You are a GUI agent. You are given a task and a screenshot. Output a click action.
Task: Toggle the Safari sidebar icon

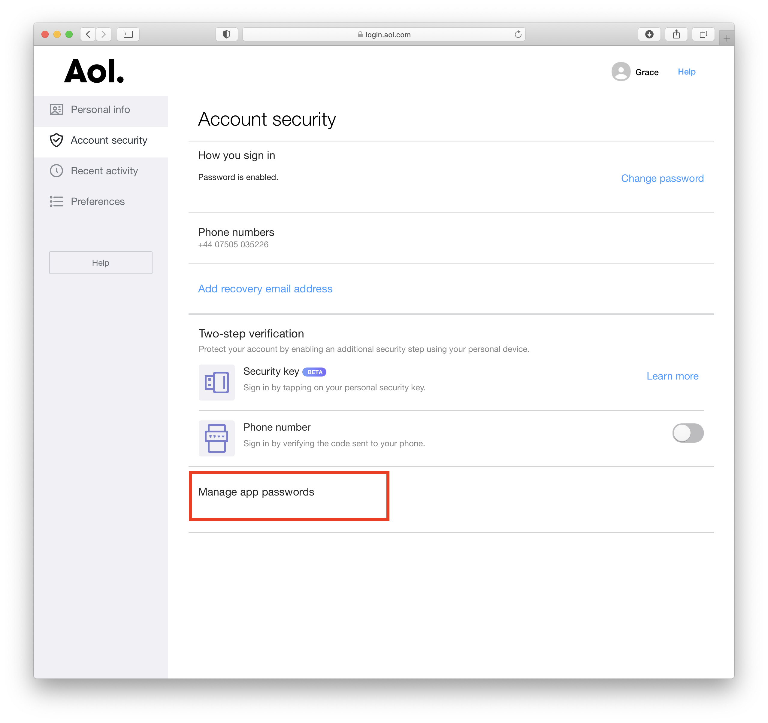pyautogui.click(x=128, y=35)
